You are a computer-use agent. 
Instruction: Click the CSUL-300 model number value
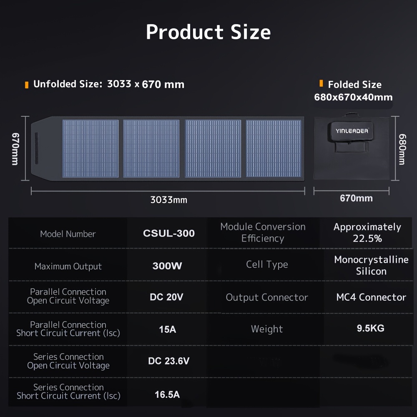tap(169, 233)
